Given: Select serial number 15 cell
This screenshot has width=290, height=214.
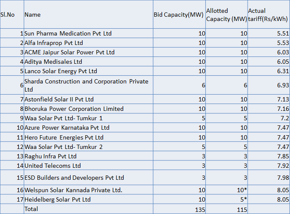Looking at the screenshot, I should click(x=12, y=178).
